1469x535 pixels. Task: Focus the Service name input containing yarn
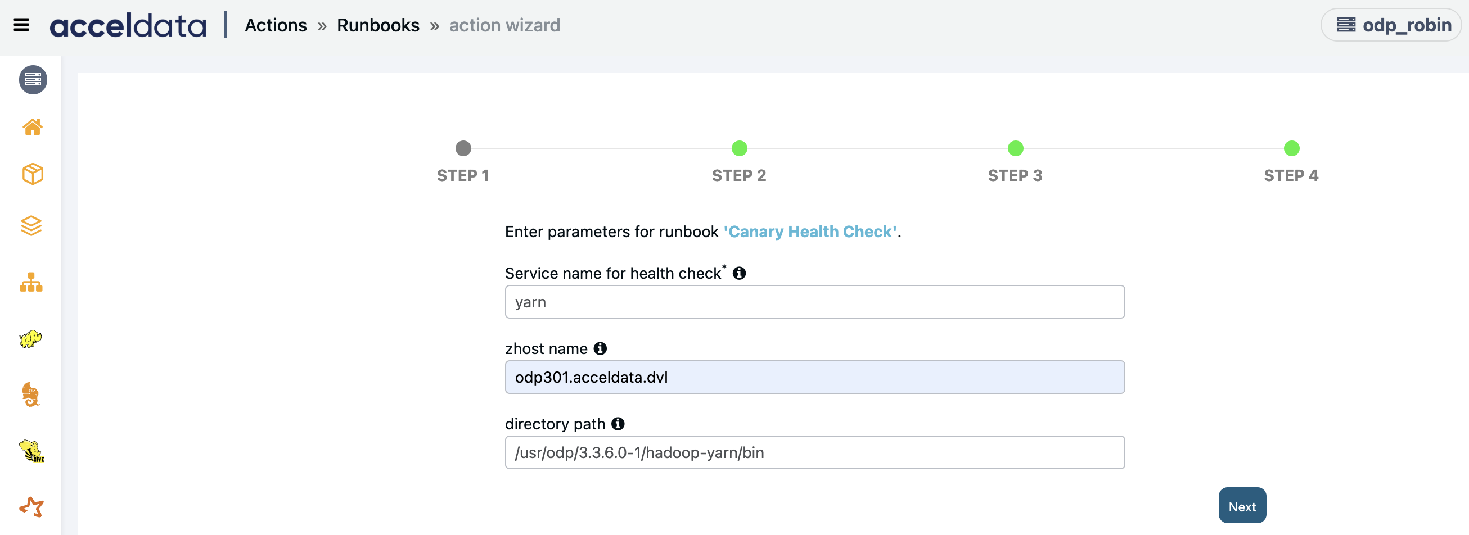(814, 302)
